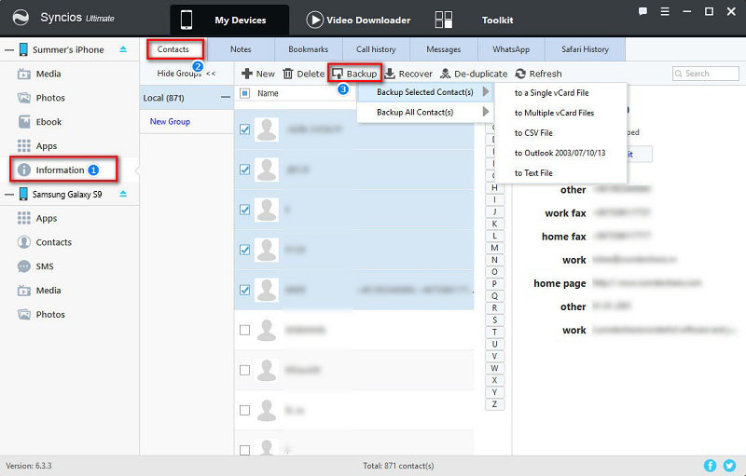Jump to letter H in index
Viewport: 746px width, 476px height.
click(494, 187)
